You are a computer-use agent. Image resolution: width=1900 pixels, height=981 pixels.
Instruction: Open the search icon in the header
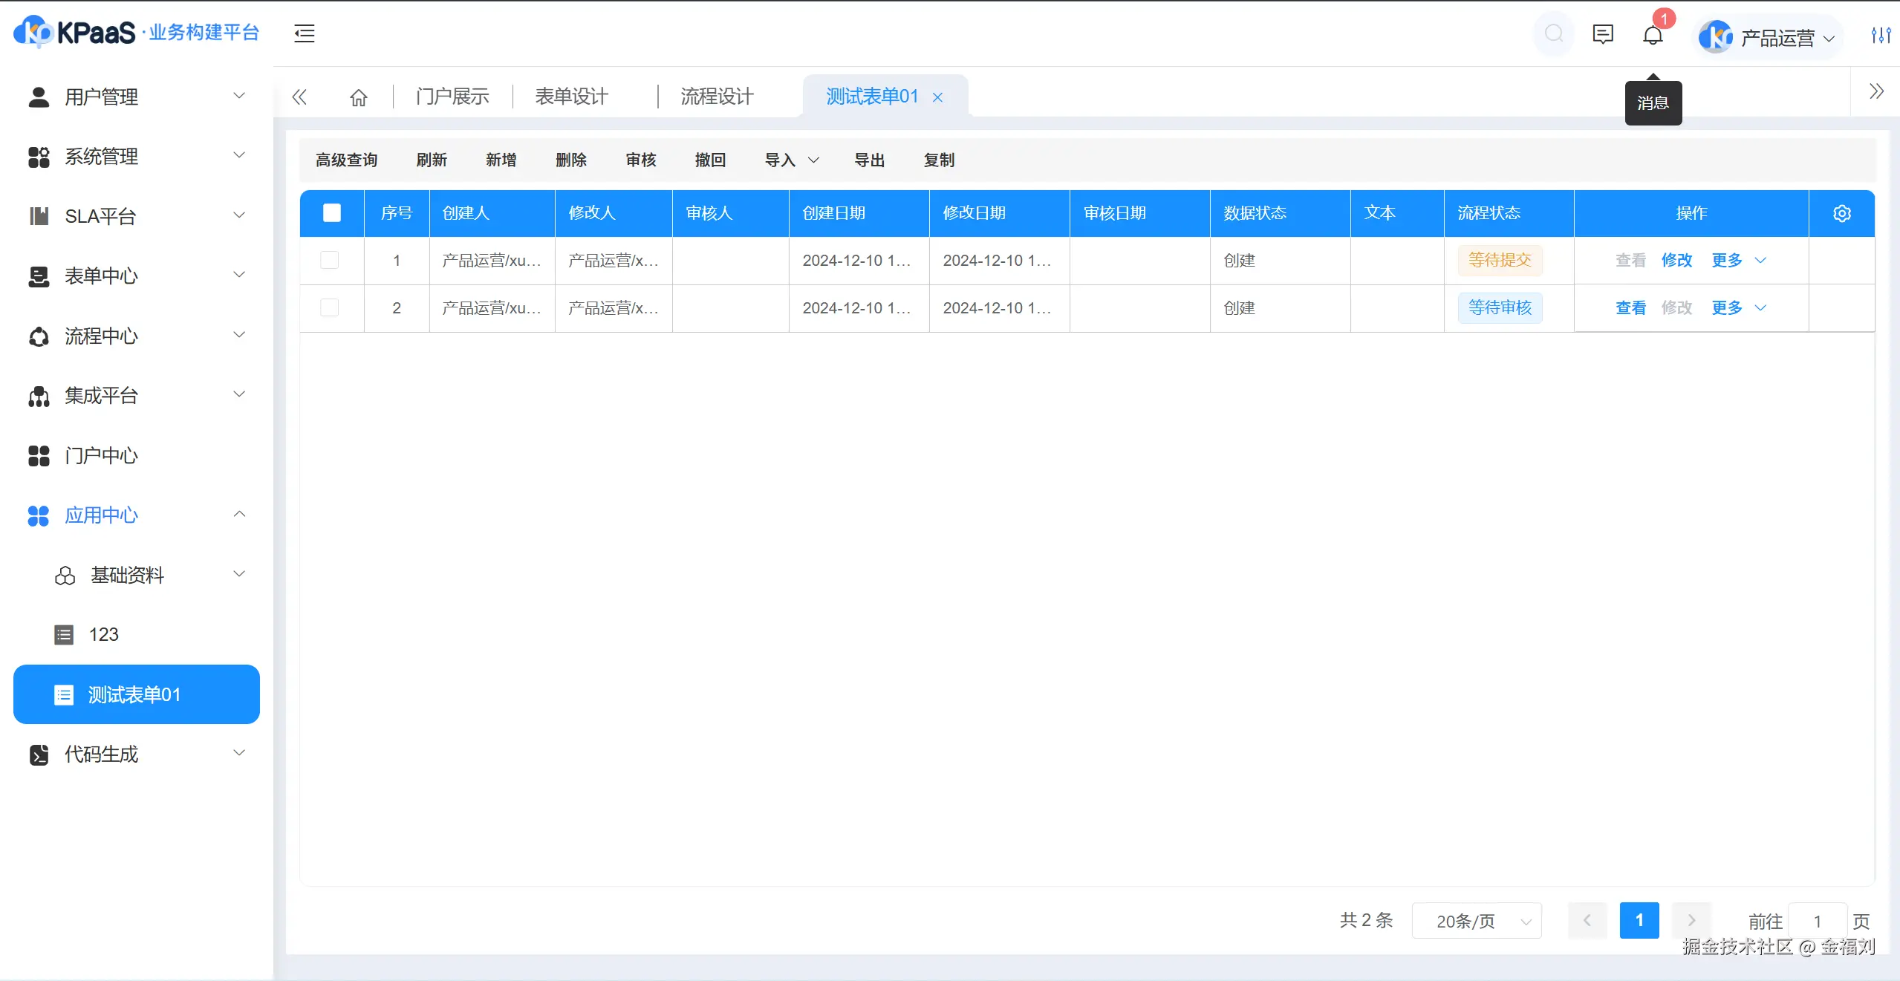click(1553, 33)
